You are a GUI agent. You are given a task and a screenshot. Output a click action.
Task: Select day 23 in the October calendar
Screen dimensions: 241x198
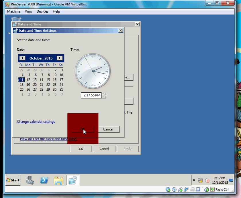tap(55, 85)
